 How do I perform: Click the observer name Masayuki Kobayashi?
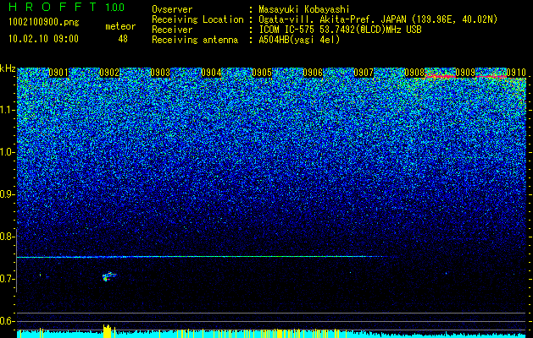click(304, 9)
